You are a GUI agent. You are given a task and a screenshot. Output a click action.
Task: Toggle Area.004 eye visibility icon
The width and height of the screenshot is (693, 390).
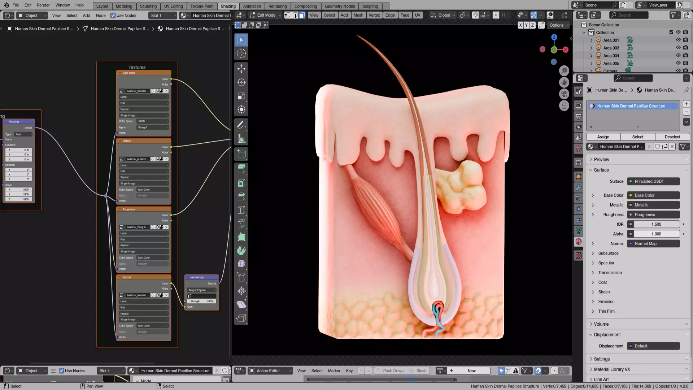[x=678, y=55]
